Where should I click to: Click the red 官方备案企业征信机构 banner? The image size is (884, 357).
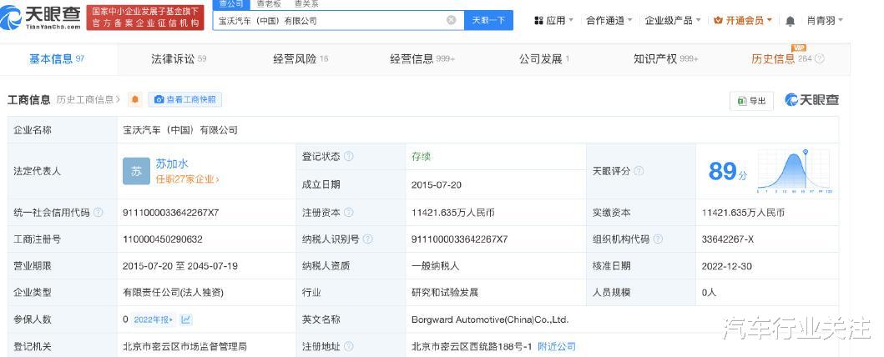[145, 18]
